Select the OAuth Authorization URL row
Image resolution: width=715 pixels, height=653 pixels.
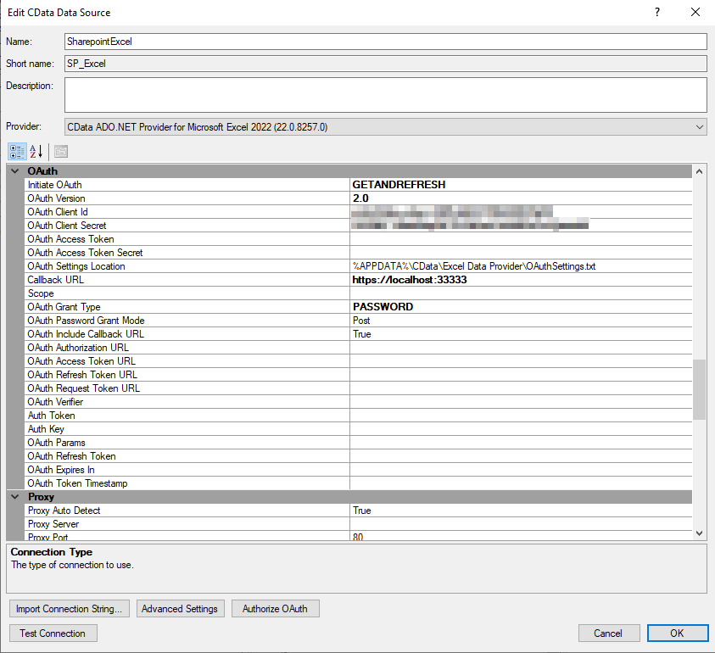[358, 348]
